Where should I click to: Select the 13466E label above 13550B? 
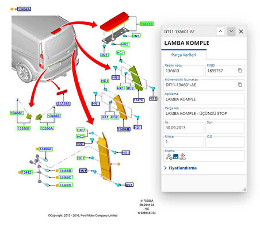coord(17,113)
